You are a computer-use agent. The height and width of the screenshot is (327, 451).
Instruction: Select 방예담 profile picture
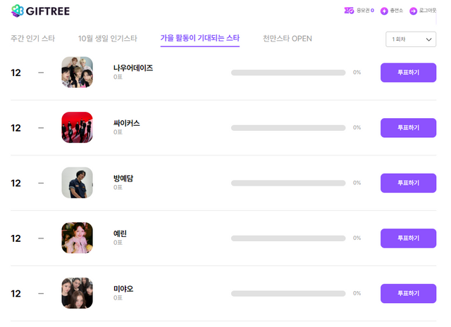77,183
